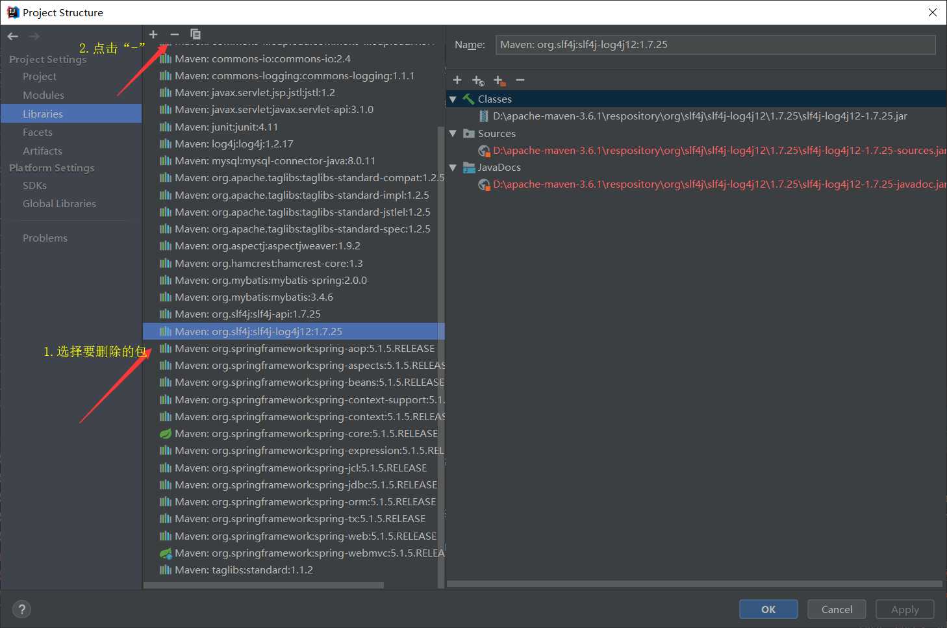The width and height of the screenshot is (947, 628).
Task: Select Maven: org.slf4j:slf4j-log4j12:1.7.25 row
Action: [294, 331]
